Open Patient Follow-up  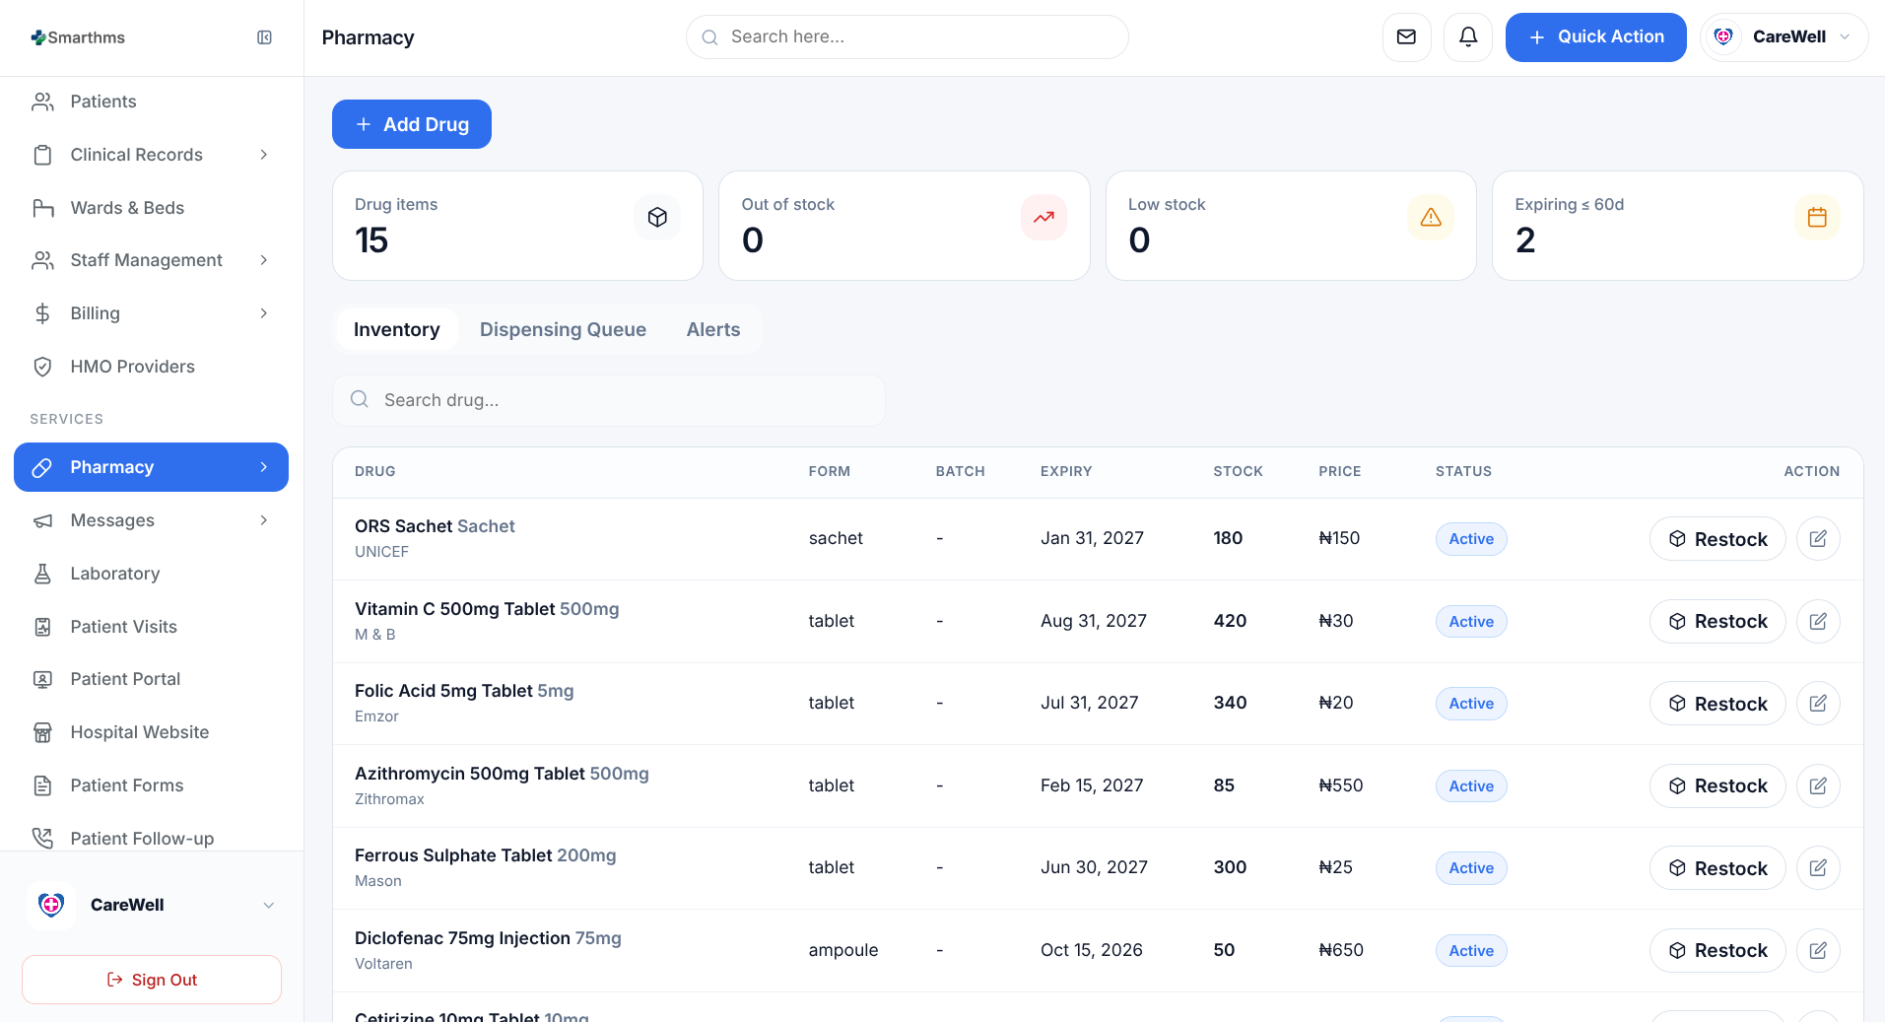tap(151, 839)
